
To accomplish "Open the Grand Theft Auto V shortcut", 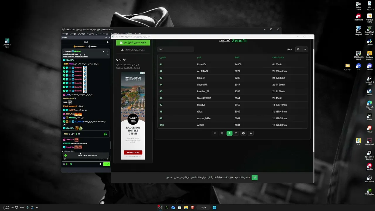I will point(369,30).
